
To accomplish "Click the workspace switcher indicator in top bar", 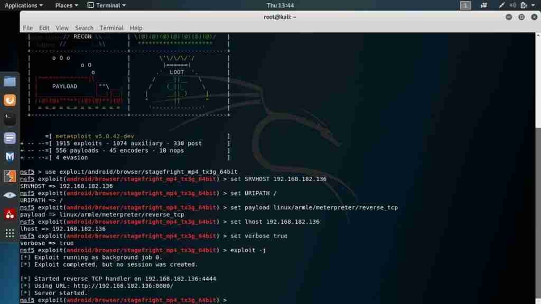I will (x=465, y=5).
